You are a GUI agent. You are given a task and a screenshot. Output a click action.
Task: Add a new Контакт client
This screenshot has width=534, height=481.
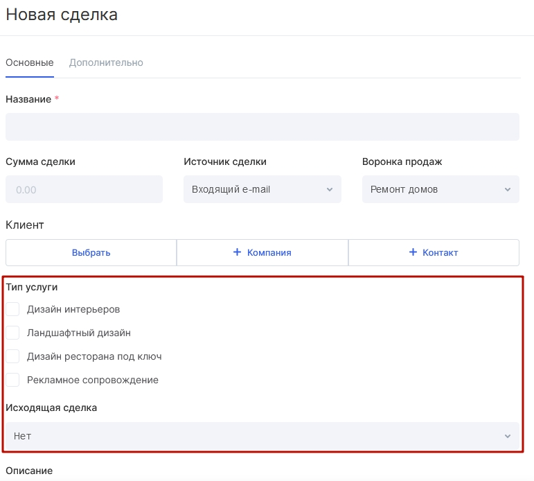434,252
